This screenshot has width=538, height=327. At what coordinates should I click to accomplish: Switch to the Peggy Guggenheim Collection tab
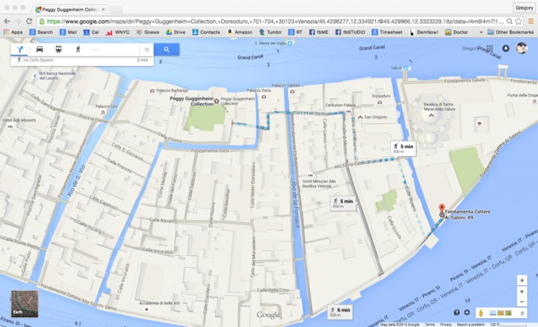click(x=70, y=9)
